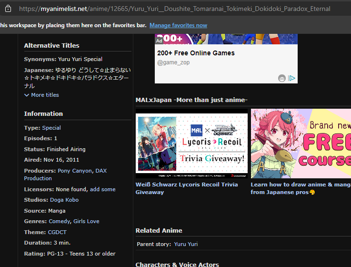Select the Aired: Nov 16, 2011 text

coord(51,160)
